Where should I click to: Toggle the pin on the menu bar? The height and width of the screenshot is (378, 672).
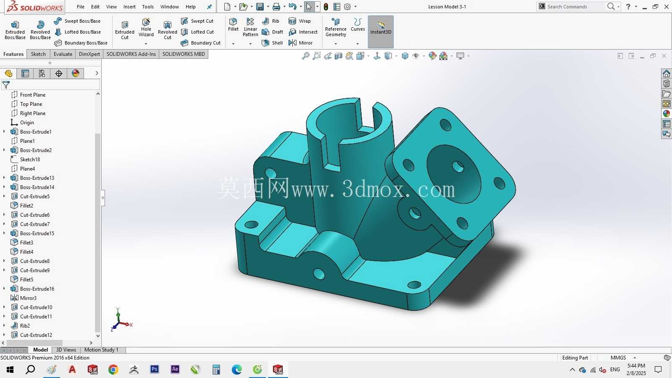tap(209, 7)
